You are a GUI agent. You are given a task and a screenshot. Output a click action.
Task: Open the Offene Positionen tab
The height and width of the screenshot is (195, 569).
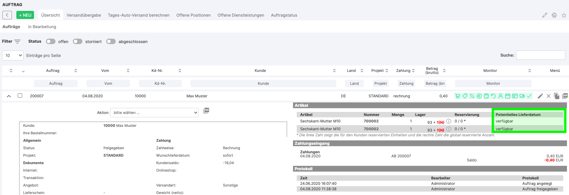coord(193,15)
